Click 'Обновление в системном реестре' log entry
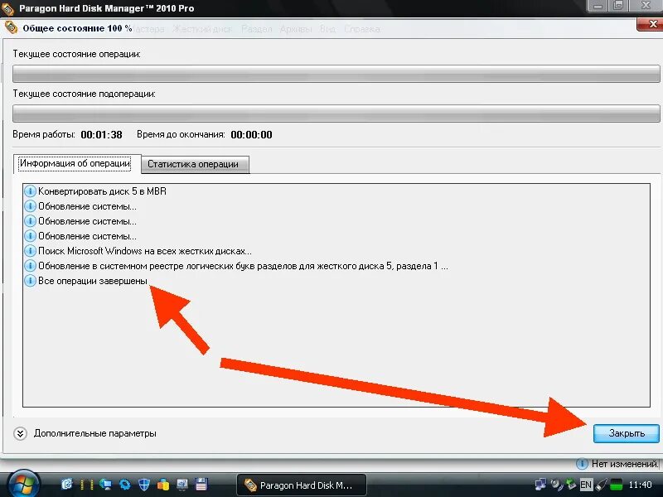Screen dimensions: 663x497 tap(243, 266)
